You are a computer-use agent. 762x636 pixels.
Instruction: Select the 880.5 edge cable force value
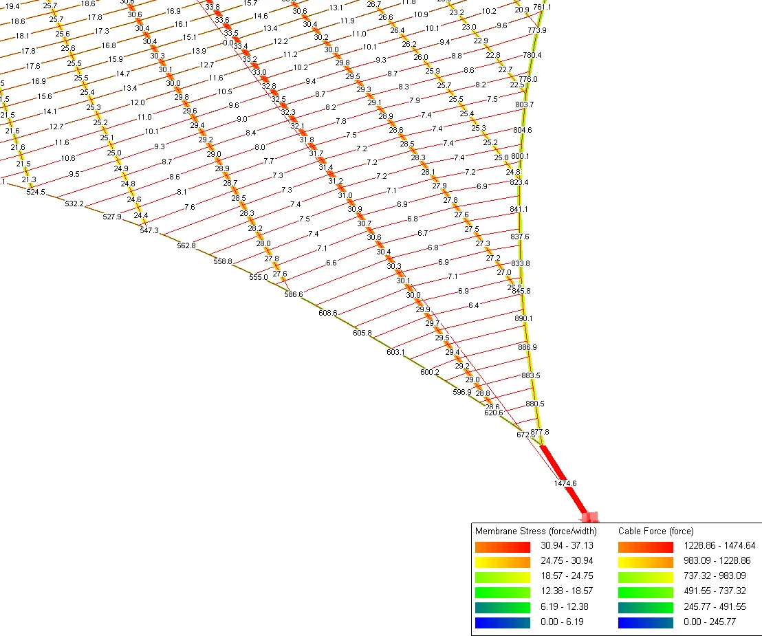(534, 404)
